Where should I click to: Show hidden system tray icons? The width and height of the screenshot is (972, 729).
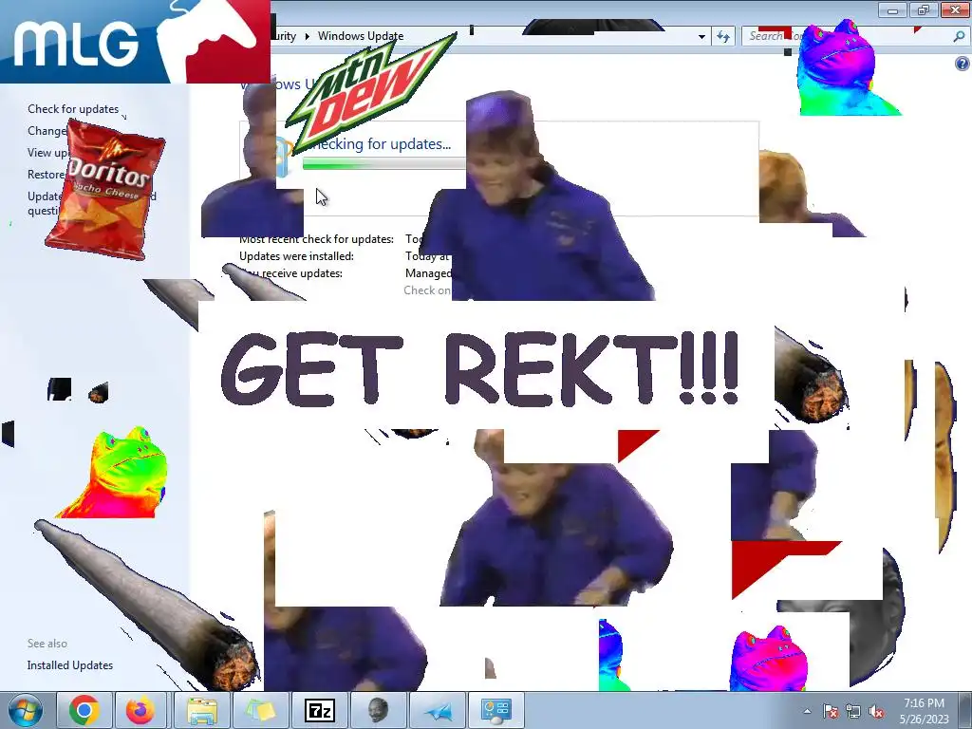(x=807, y=711)
